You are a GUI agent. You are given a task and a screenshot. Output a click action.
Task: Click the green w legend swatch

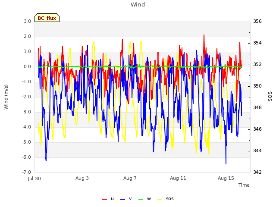click(141, 199)
